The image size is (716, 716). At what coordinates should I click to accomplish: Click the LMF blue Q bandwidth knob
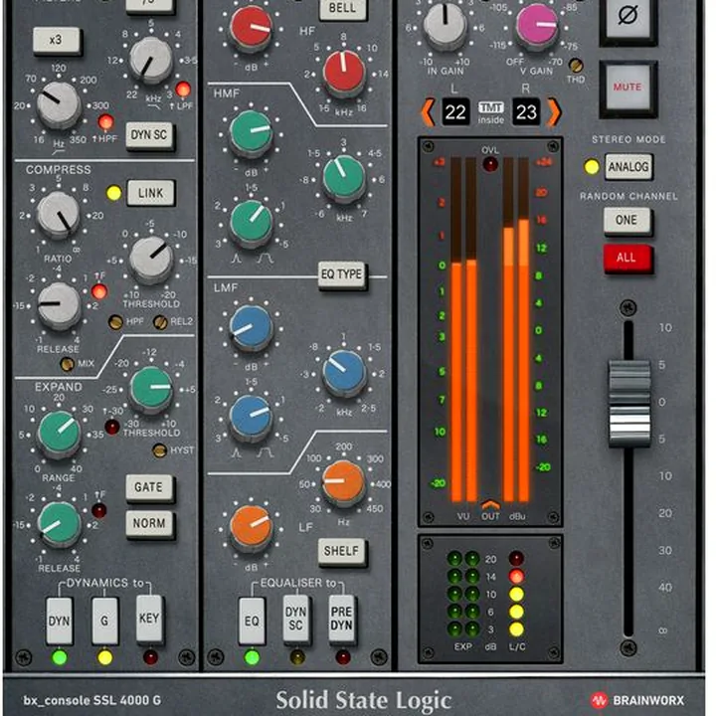point(252,418)
